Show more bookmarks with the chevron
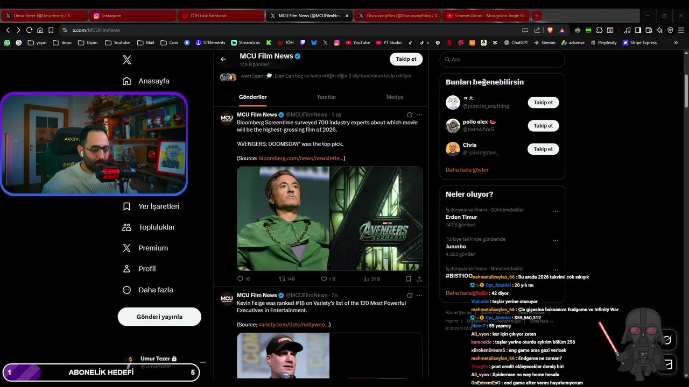 pyautogui.click(x=676, y=42)
